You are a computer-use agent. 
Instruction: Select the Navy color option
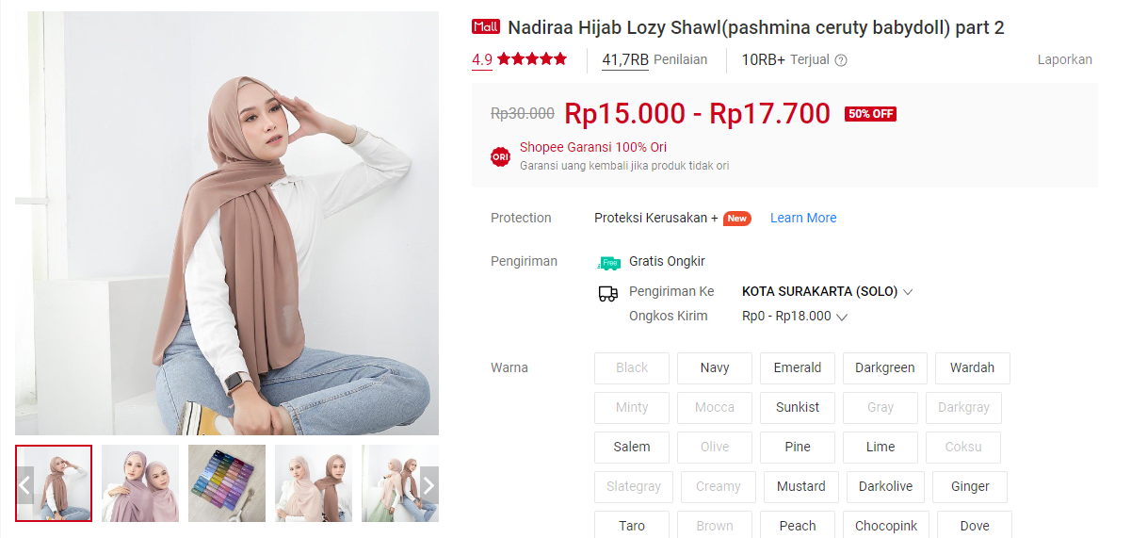[x=715, y=367]
